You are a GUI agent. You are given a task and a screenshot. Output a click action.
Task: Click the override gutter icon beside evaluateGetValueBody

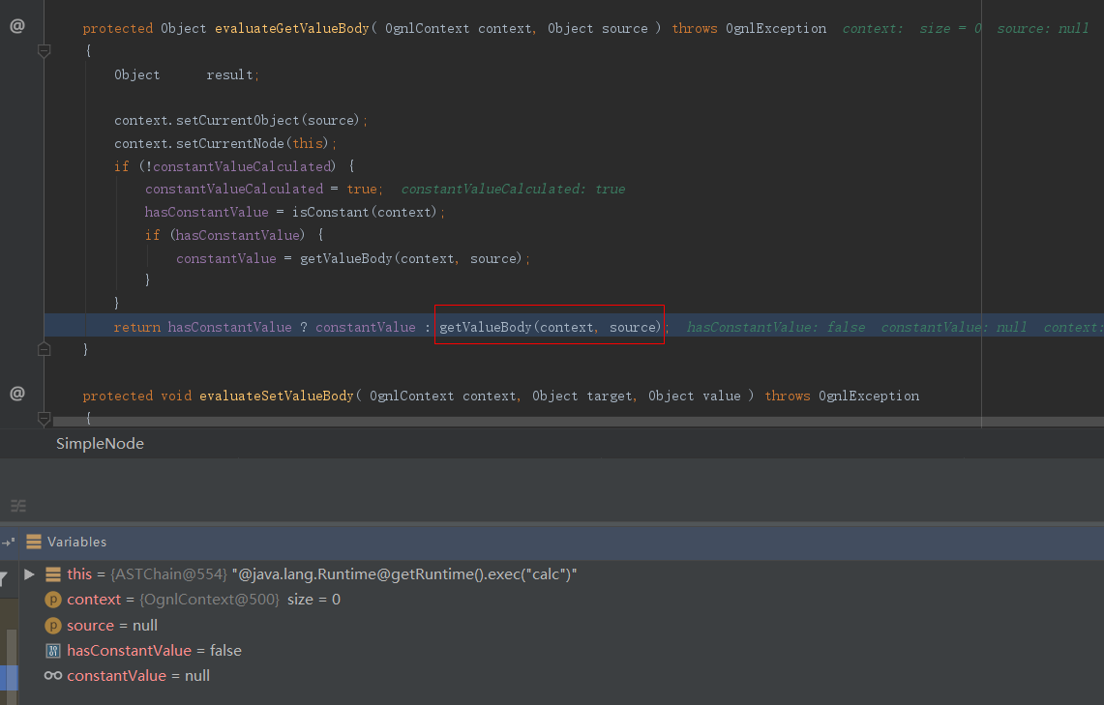(16, 26)
